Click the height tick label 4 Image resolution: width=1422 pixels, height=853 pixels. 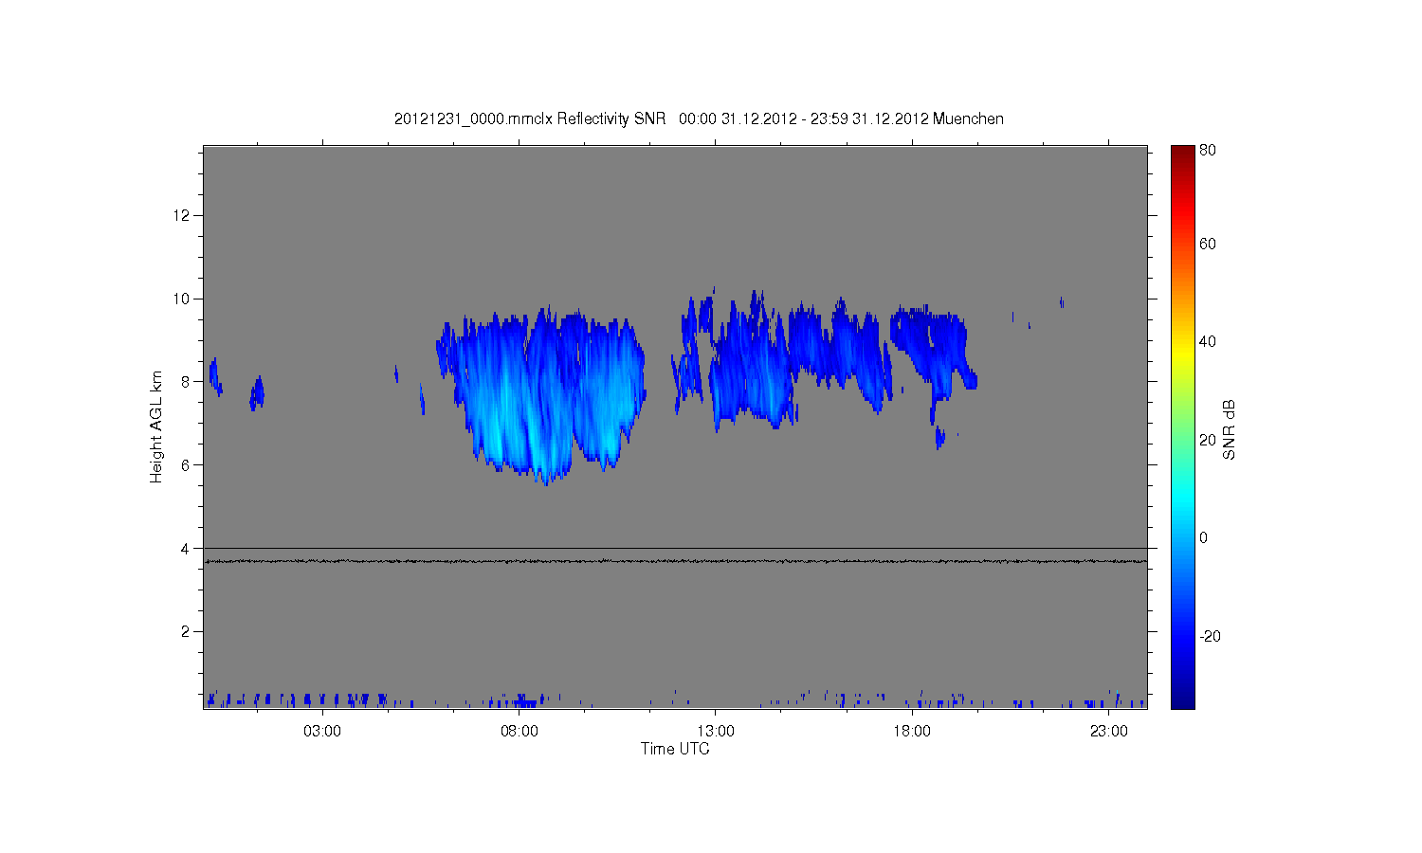pos(186,549)
